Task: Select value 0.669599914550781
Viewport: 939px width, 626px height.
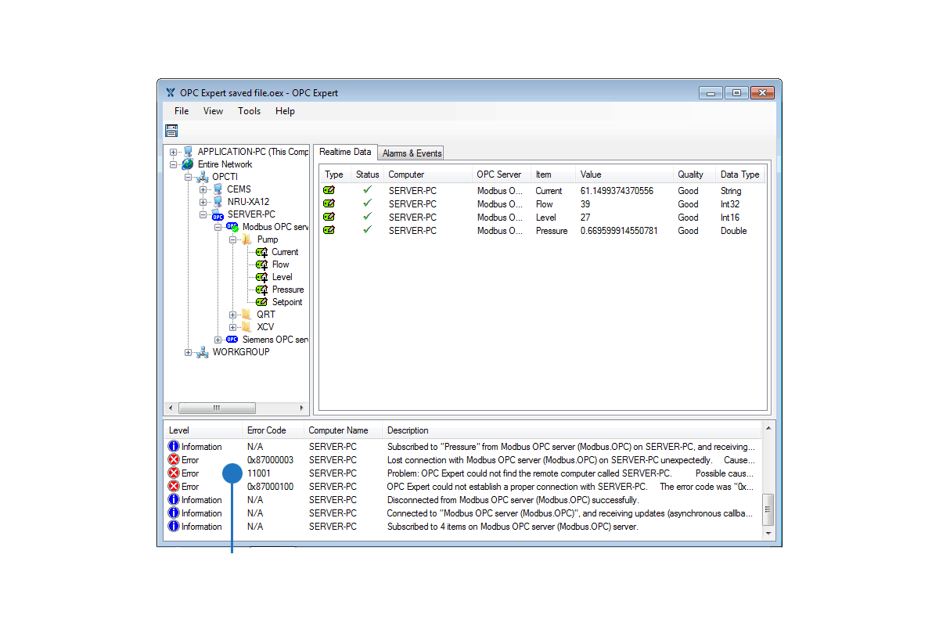Action: click(619, 231)
